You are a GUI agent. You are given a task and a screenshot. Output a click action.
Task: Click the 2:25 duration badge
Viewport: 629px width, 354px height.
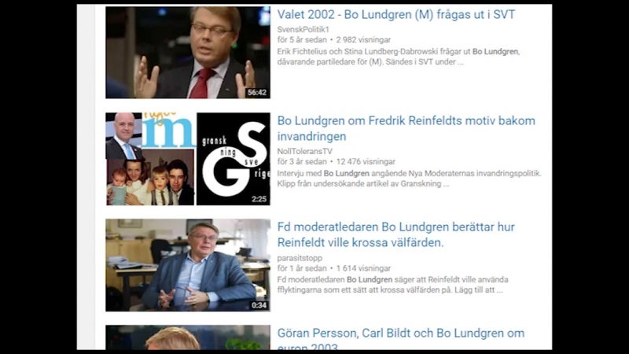(259, 199)
